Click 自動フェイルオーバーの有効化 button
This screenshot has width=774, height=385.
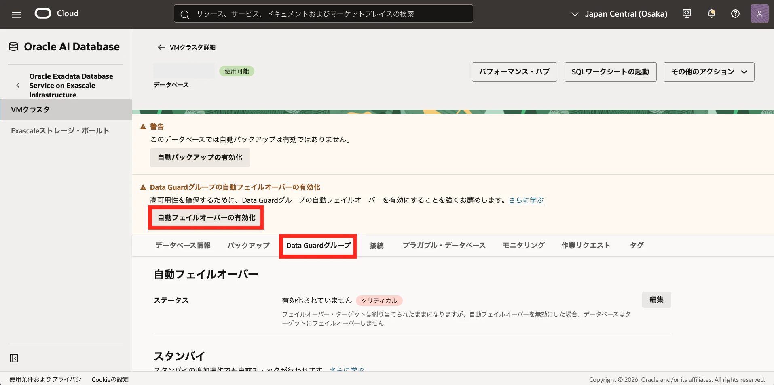(206, 218)
